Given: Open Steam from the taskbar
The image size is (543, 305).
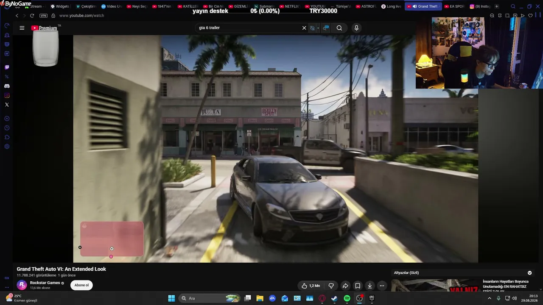Looking at the screenshot, I should pos(334,298).
